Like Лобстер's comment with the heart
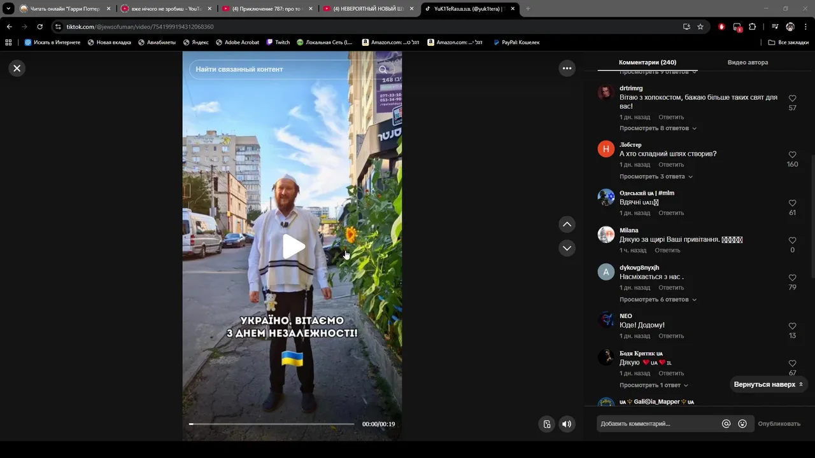The width and height of the screenshot is (815, 458). tap(793, 155)
